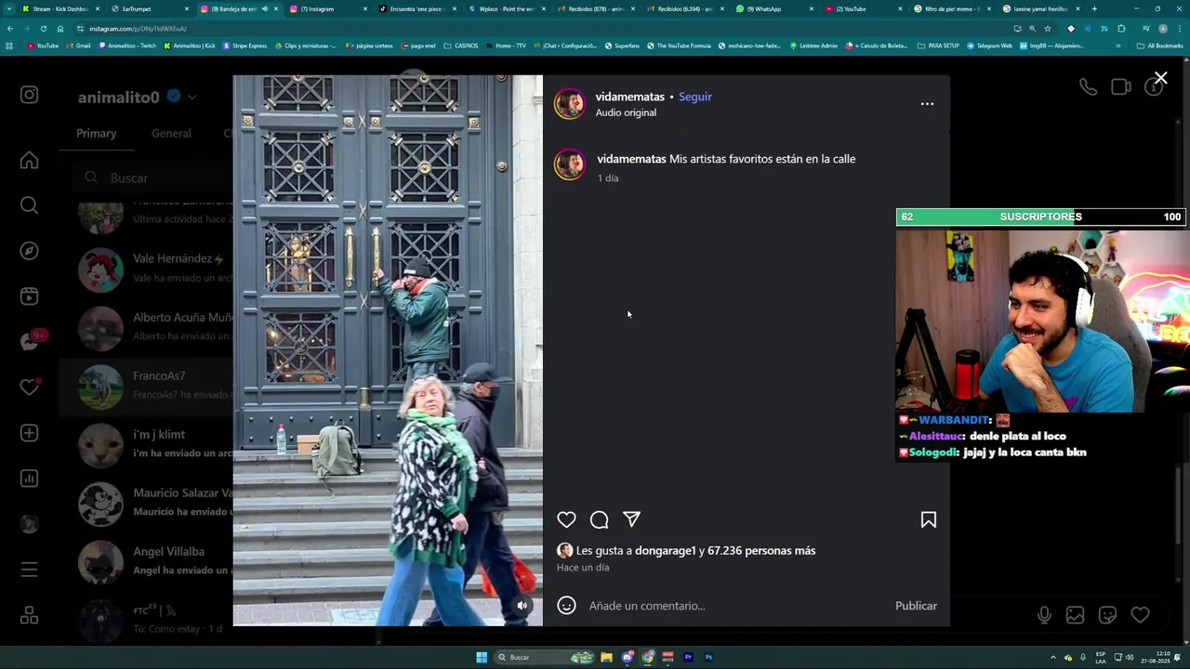Open the Explore compass icon

(29, 251)
